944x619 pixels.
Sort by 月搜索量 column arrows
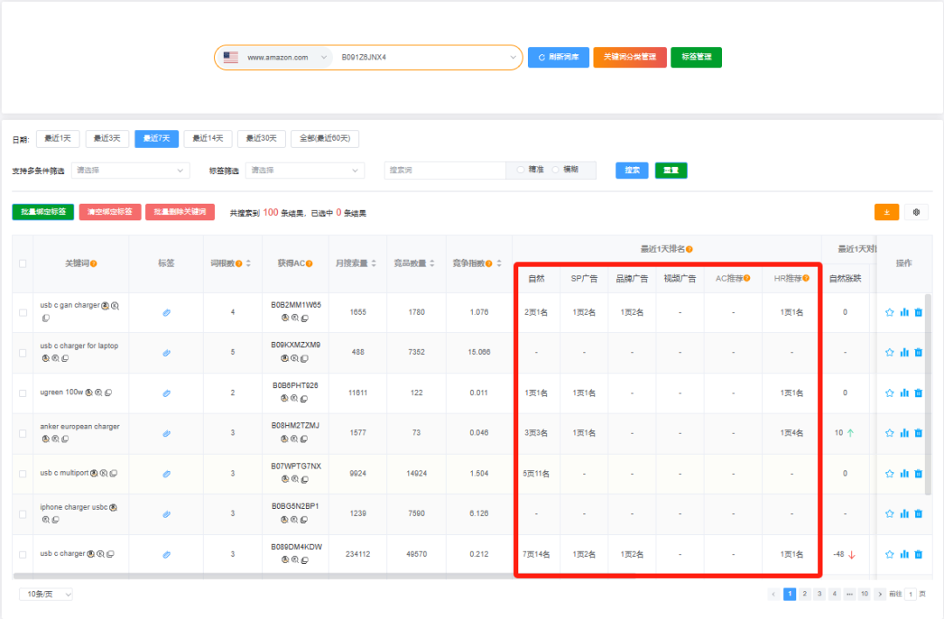pyautogui.click(x=374, y=263)
